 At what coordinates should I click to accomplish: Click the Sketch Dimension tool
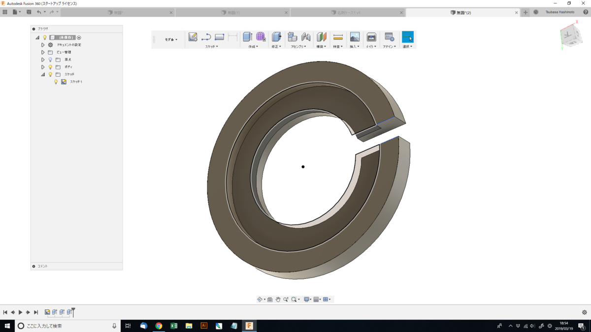[232, 37]
